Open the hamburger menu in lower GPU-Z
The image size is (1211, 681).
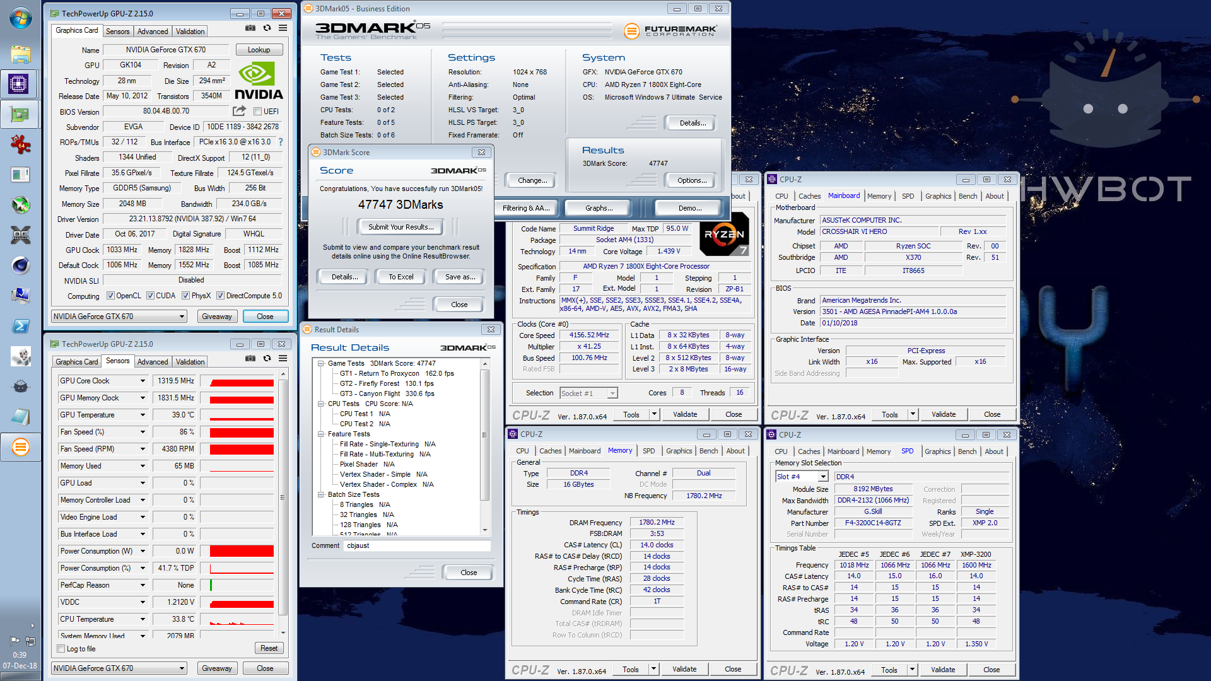(283, 359)
